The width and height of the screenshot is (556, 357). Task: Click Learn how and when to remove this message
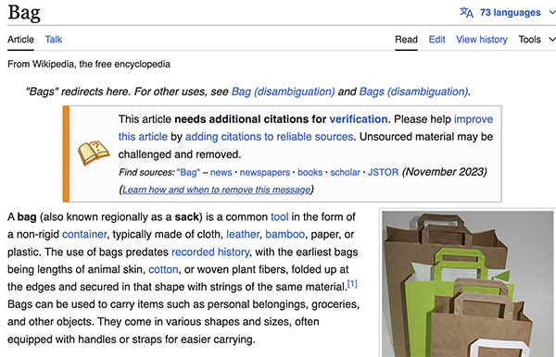(x=216, y=190)
